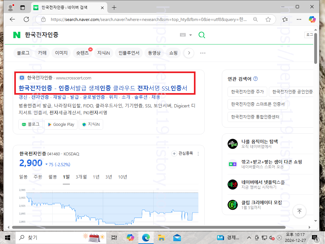Image resolution: width=325 pixels, height=244 pixels.
Task: Open more search options three dots
Action: (203, 53)
